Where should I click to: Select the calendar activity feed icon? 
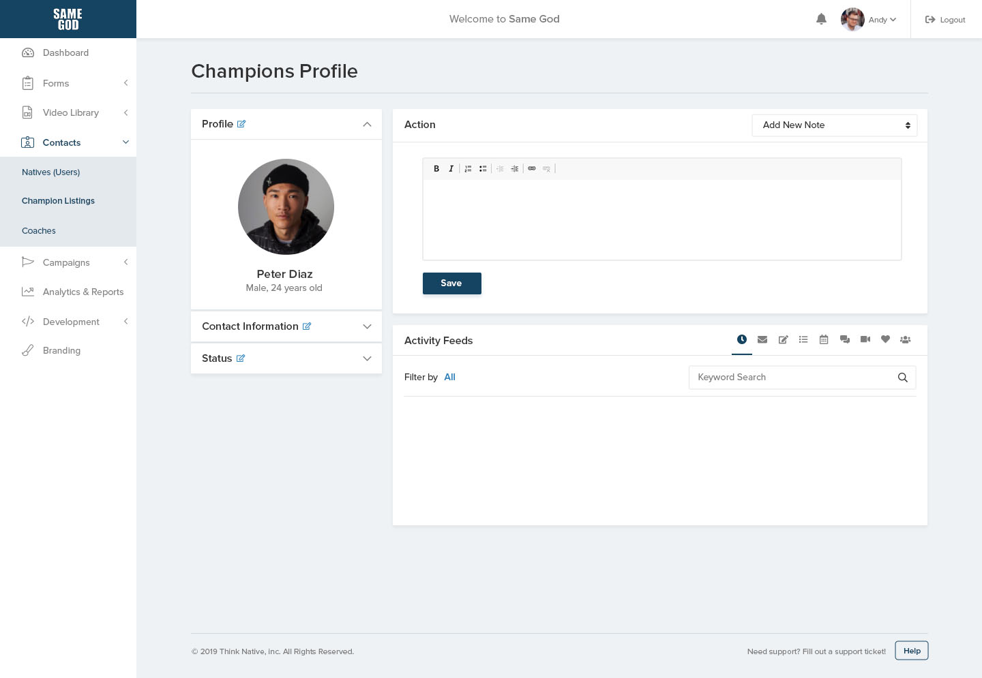[x=824, y=339]
